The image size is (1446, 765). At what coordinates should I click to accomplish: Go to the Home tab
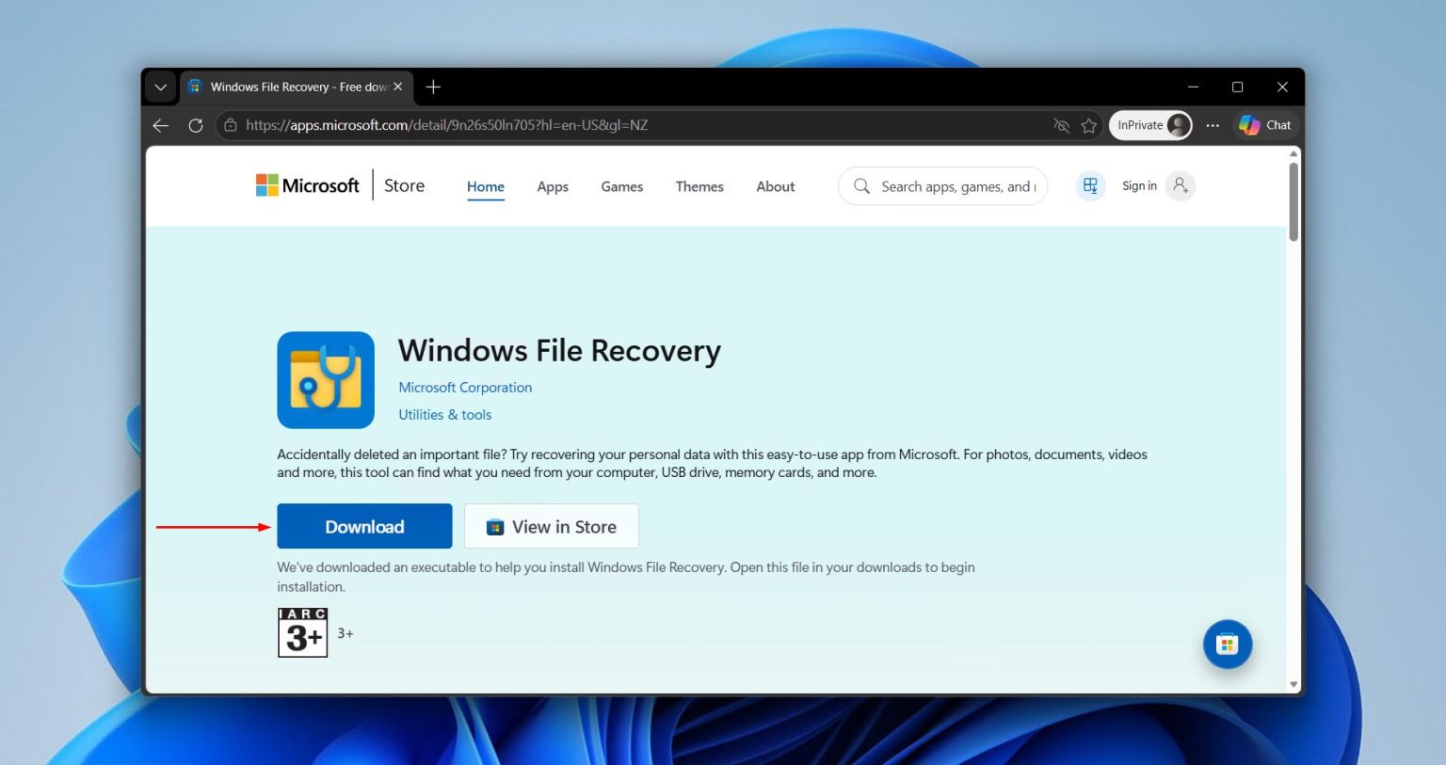486,186
